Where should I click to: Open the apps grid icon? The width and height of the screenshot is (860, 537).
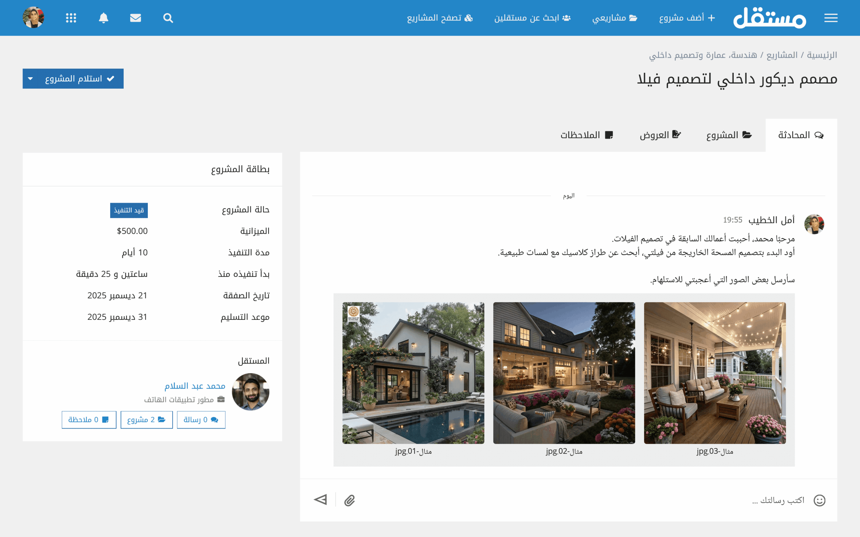point(71,18)
